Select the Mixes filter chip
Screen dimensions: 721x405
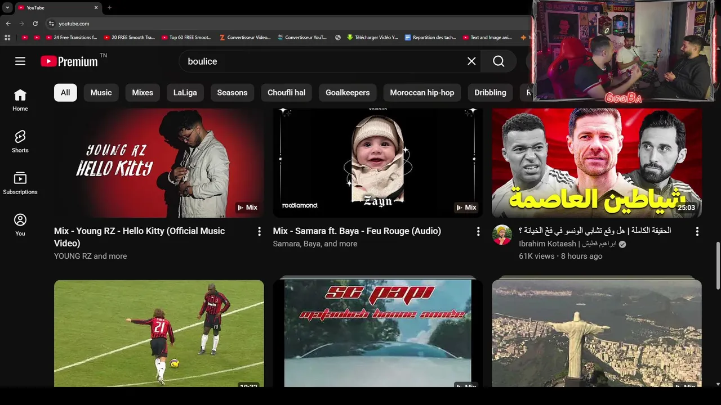coord(143,93)
